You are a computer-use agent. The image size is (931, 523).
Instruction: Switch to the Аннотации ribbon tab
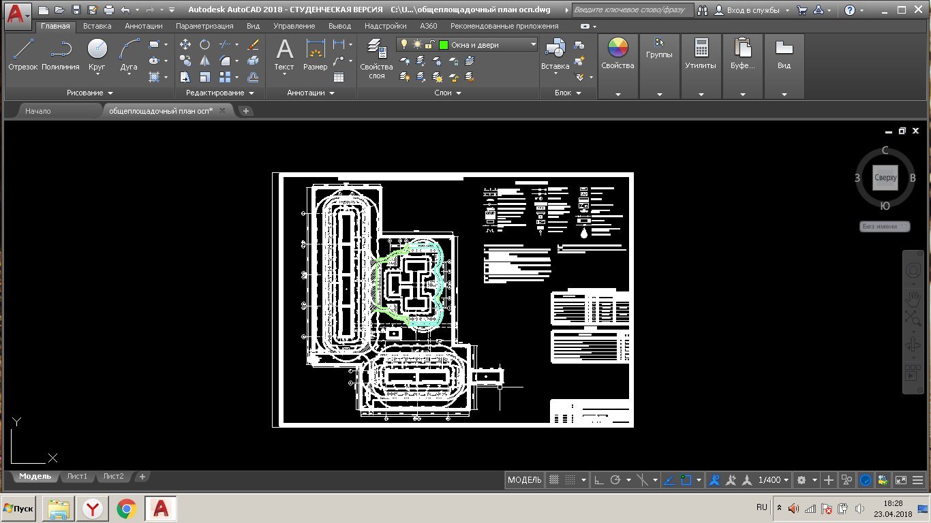(143, 26)
